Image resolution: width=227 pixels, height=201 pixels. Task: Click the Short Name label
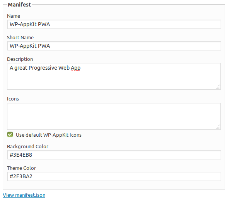tap(20, 38)
